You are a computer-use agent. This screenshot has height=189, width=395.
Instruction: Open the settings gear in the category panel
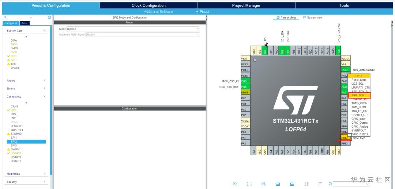(49, 18)
